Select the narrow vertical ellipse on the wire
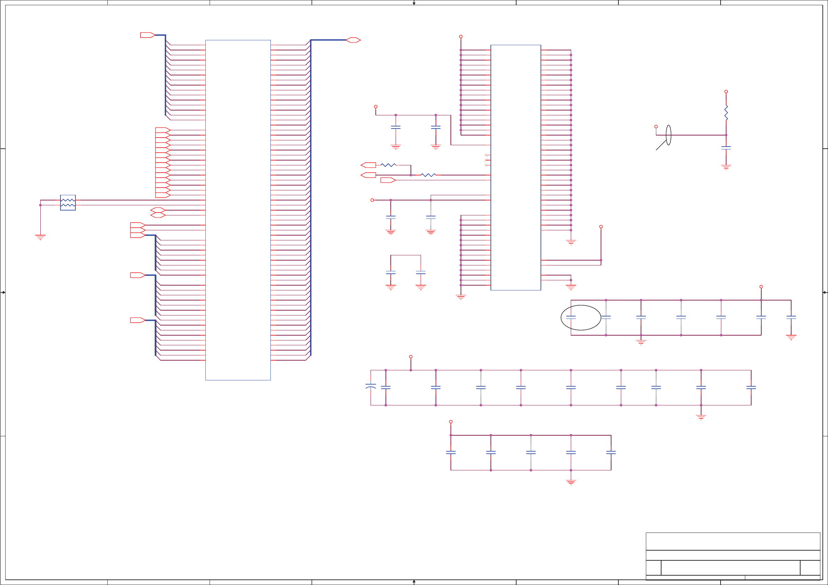 [668, 135]
